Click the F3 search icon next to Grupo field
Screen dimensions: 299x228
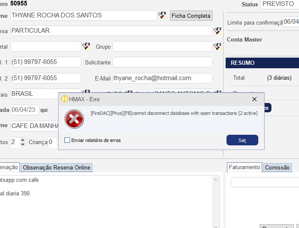(x=218, y=46)
